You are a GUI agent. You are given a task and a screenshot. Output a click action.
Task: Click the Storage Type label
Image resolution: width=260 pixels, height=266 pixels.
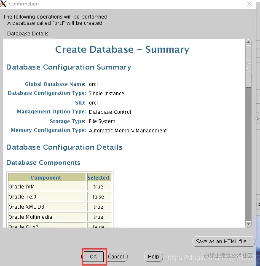pos(67,121)
